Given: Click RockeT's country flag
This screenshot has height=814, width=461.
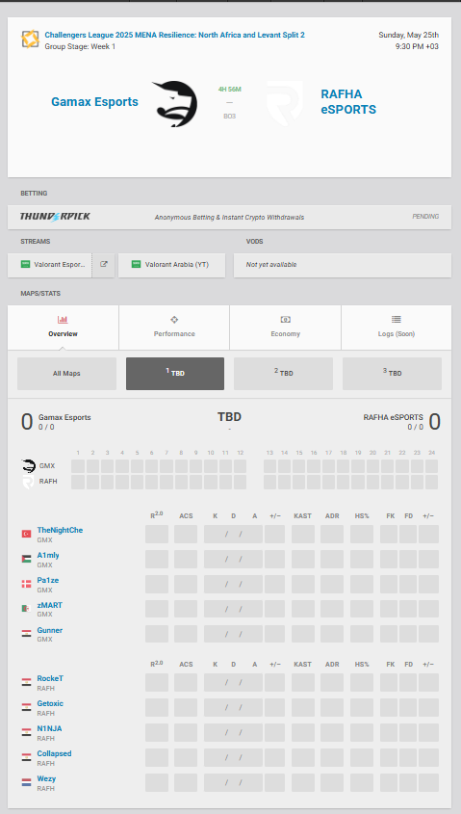Looking at the screenshot, I should pos(26,682).
